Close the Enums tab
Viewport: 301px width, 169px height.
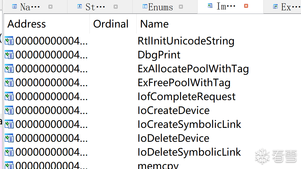[181, 7]
